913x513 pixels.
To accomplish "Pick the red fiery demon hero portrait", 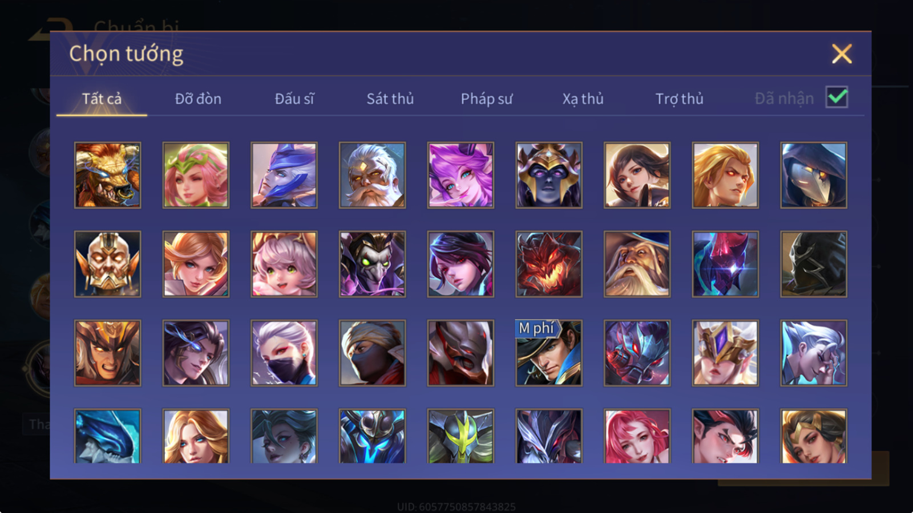I will click(x=549, y=264).
